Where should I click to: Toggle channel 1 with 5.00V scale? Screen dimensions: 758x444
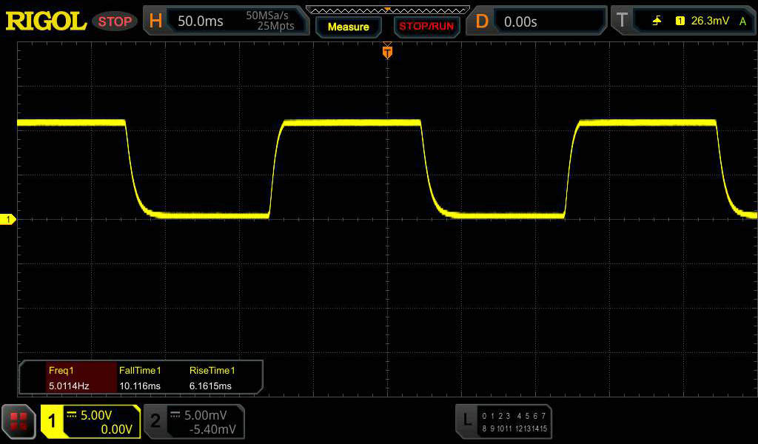coord(90,422)
